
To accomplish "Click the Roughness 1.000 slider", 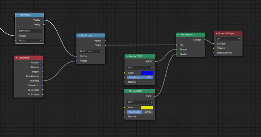I will pyautogui.click(x=140, y=77).
